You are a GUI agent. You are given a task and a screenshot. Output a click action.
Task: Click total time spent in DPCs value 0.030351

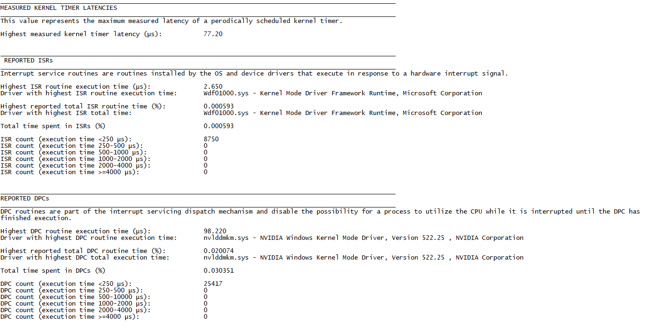coord(219,270)
